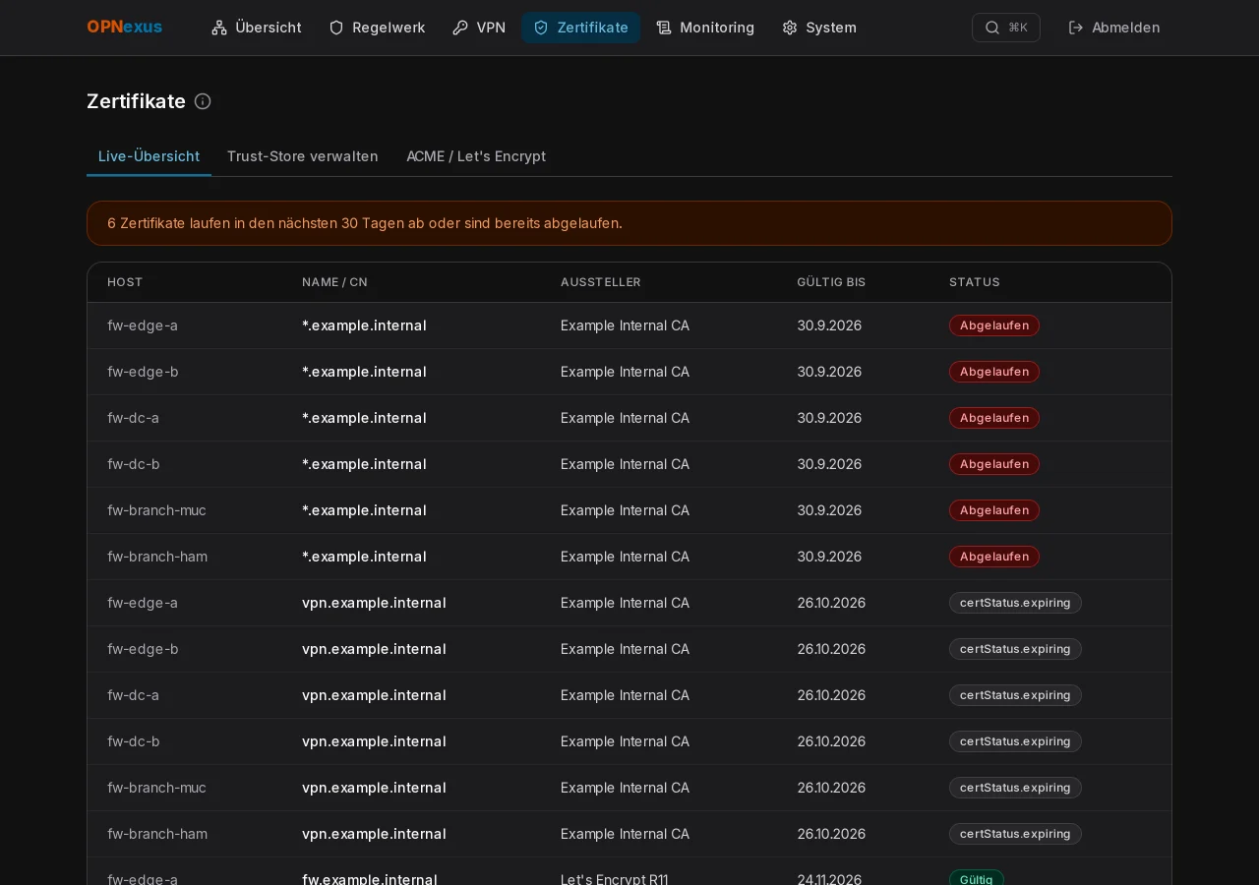Click certStatus.expiring badge in fw-branch-muc row

pos(1015,788)
